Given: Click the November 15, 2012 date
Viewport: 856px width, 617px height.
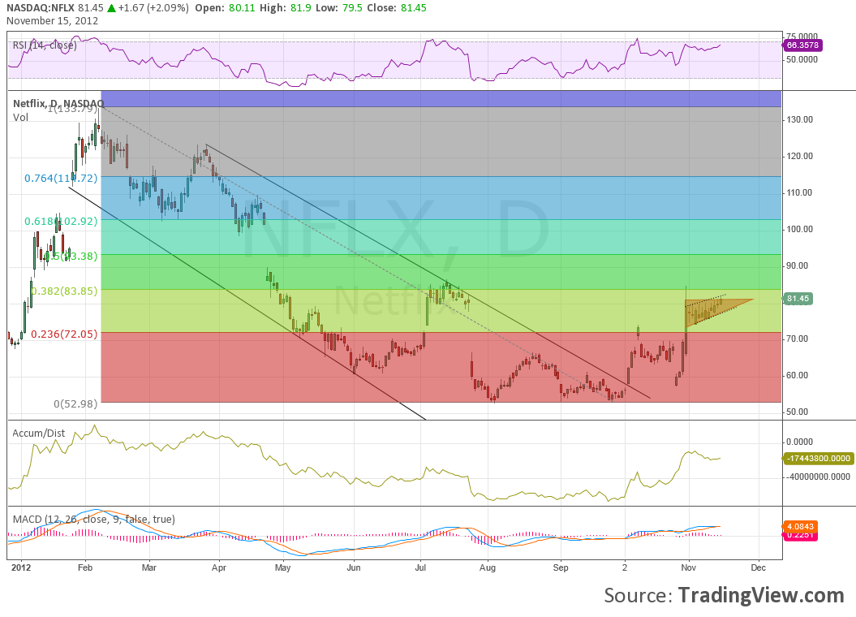Looking at the screenshot, I should click(x=53, y=21).
